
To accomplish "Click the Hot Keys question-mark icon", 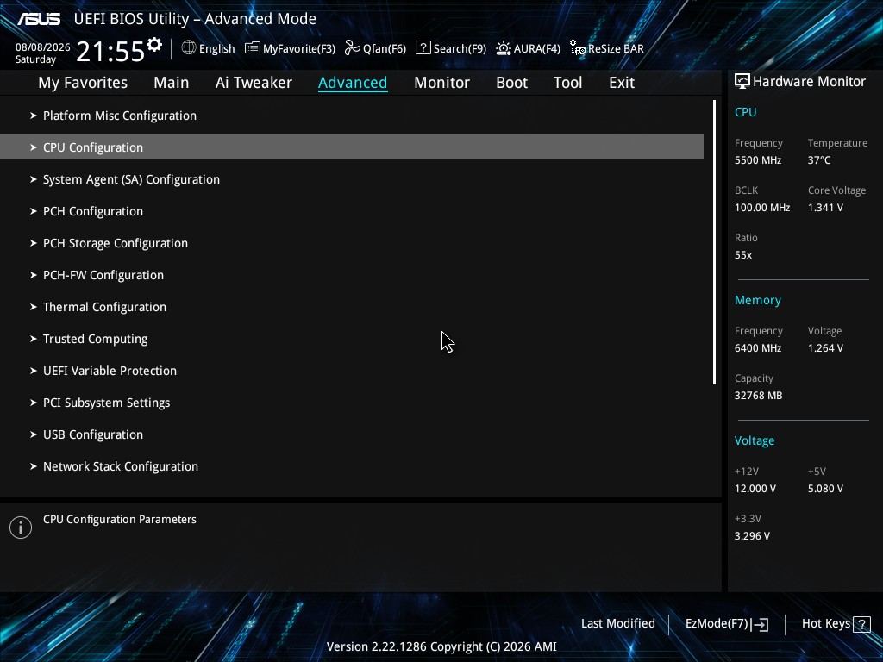I will [861, 624].
